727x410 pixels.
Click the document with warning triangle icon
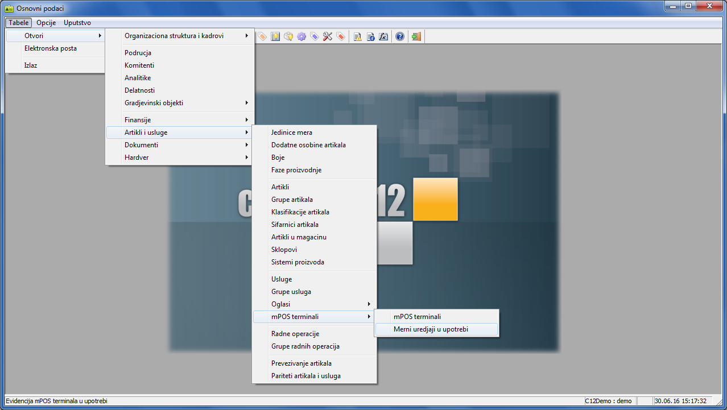(x=357, y=36)
